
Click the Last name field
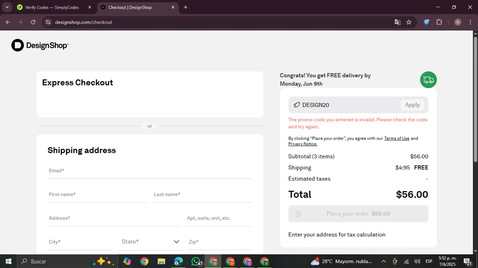(x=202, y=195)
